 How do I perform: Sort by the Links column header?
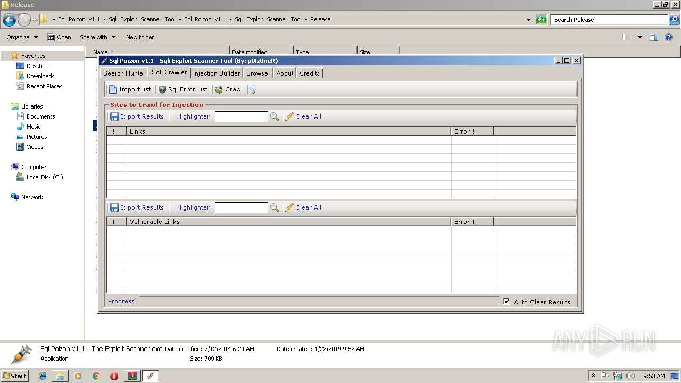pos(289,131)
